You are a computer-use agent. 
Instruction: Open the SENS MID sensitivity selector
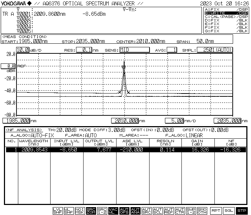(134, 50)
